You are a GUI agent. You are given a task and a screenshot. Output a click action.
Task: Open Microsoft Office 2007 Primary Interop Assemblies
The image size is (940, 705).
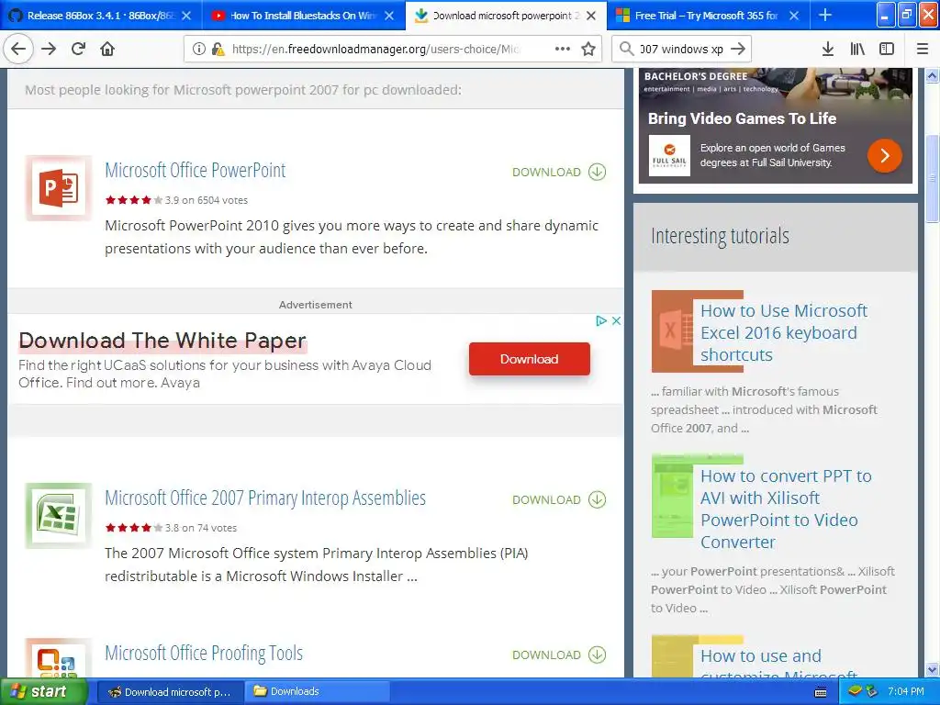265,498
